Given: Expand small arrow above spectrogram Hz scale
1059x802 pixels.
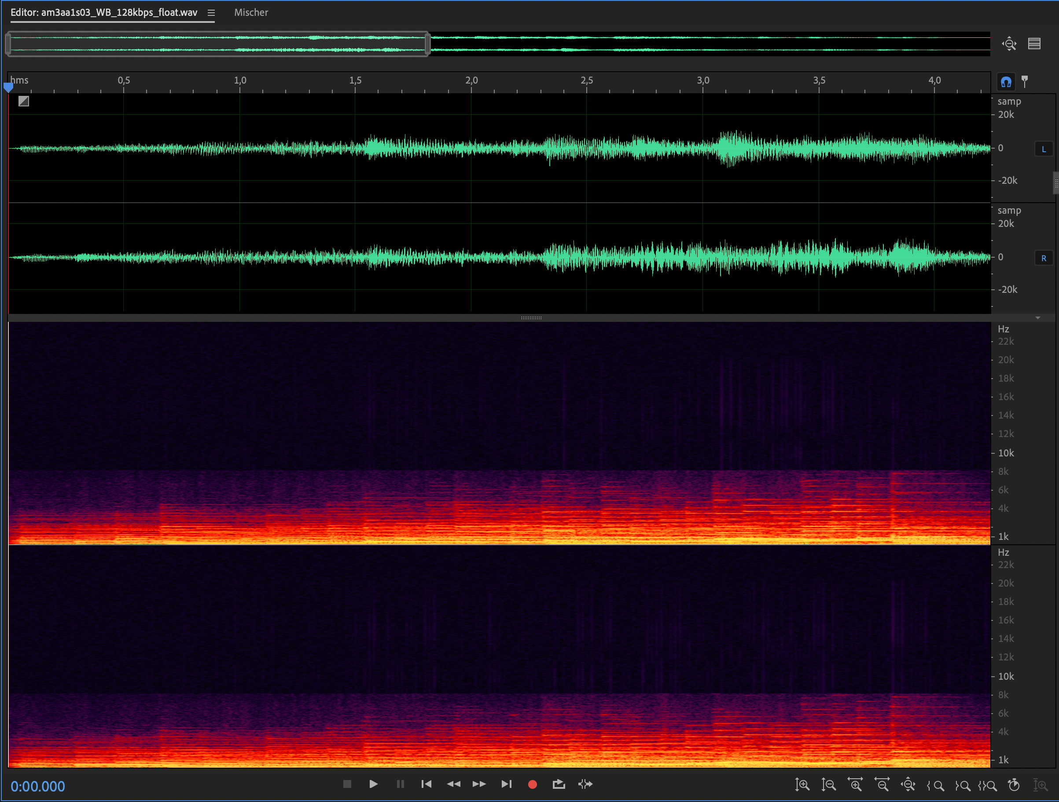Looking at the screenshot, I should pos(1037,317).
